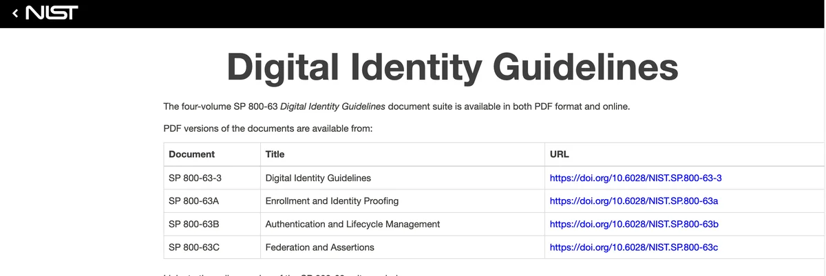Select Authentication and Lifecycle Management title cell
826x276 pixels.
[x=402, y=224]
